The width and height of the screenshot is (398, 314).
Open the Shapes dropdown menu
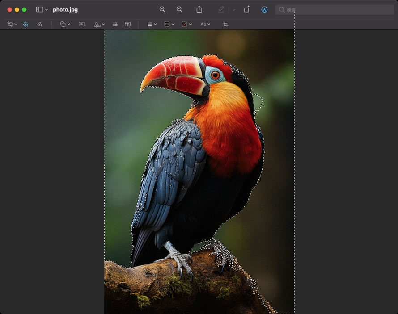(65, 24)
